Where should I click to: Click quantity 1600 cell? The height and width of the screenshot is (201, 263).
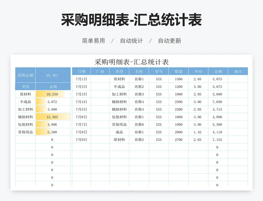tap(179, 117)
